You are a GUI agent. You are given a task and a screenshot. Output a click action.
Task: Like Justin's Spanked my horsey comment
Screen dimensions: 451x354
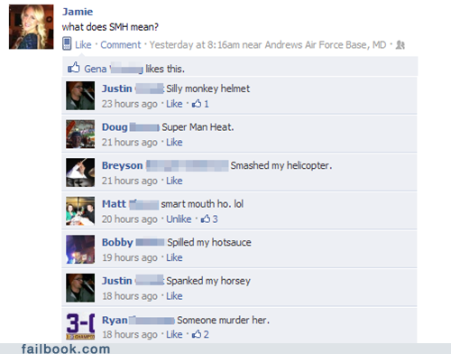tap(174, 296)
